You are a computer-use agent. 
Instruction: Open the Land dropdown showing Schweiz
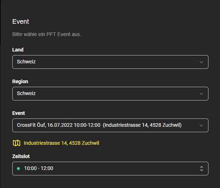pyautogui.click(x=110, y=62)
